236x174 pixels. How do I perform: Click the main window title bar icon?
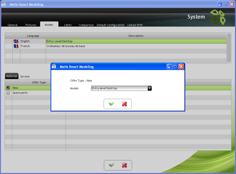pos(4,4)
